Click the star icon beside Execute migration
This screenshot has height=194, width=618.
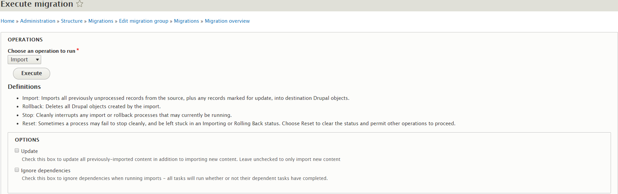(80, 4)
